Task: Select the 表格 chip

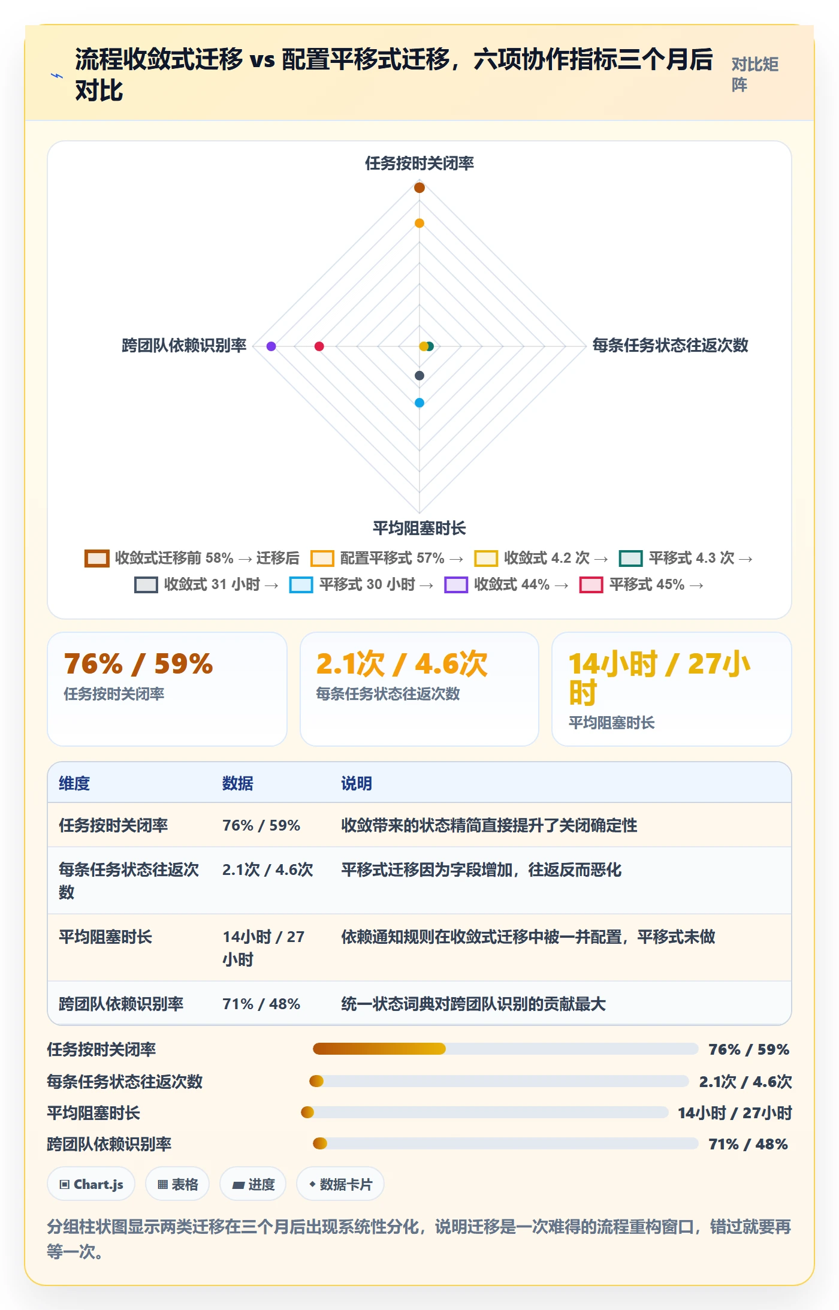Action: 177,1184
